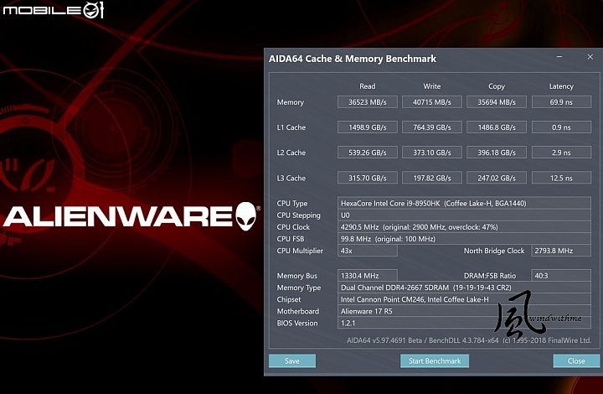Click CPU Clock field 4290.5 MHz
The width and height of the screenshot is (603, 394).
464,227
